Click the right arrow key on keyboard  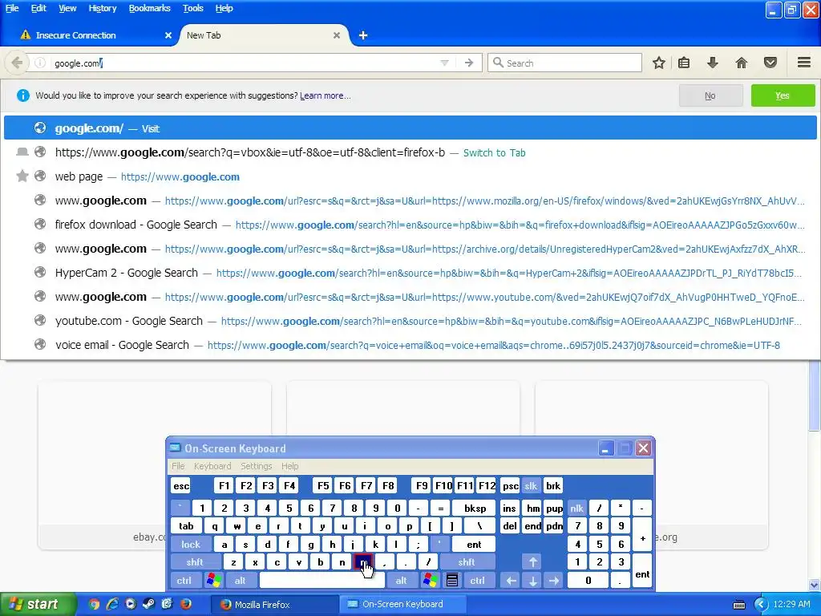coord(553,580)
